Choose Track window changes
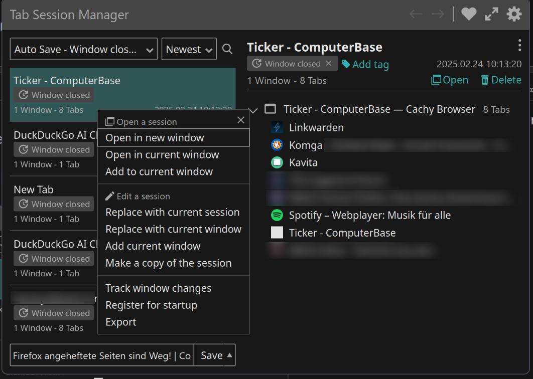 [x=174, y=288]
